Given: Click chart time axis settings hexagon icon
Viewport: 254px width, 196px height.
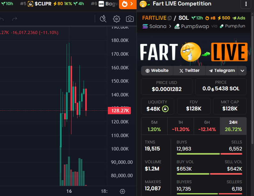Looking at the screenshot, I should tap(122, 192).
